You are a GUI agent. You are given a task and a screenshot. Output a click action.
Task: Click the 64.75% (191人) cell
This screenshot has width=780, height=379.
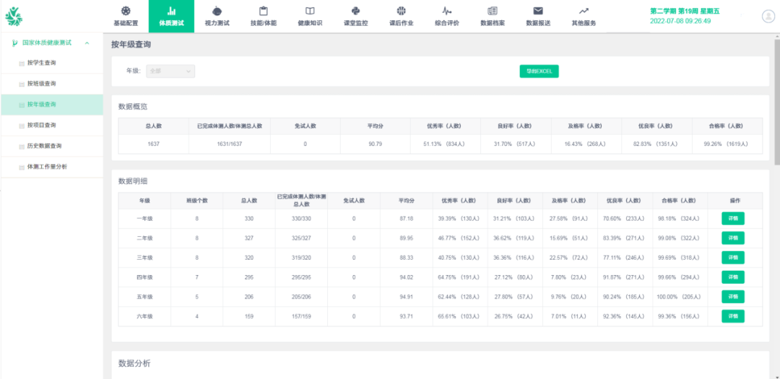[460, 277]
